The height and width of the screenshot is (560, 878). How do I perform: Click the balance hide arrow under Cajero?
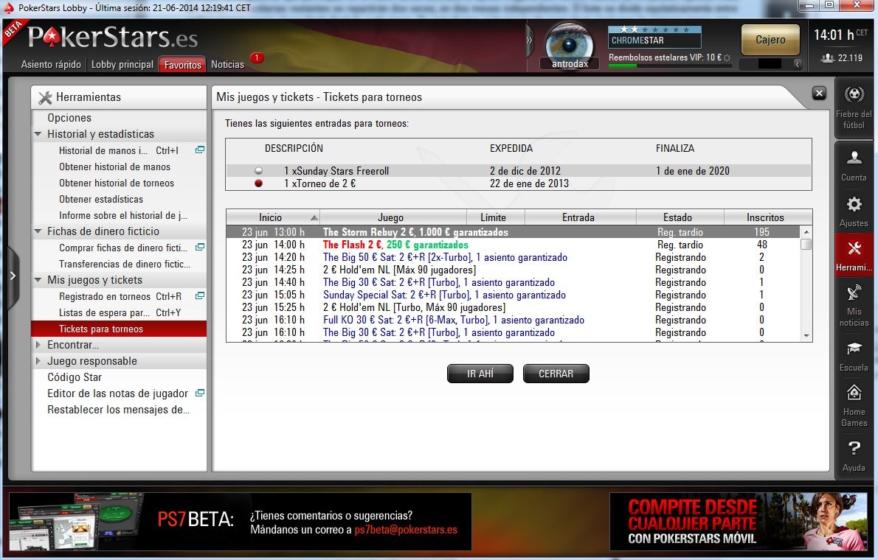point(797,64)
